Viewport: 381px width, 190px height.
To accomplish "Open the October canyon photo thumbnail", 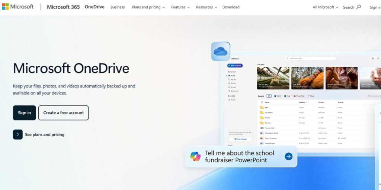I will click(x=342, y=78).
